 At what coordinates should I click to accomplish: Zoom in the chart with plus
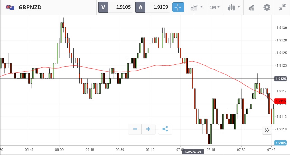148,129
